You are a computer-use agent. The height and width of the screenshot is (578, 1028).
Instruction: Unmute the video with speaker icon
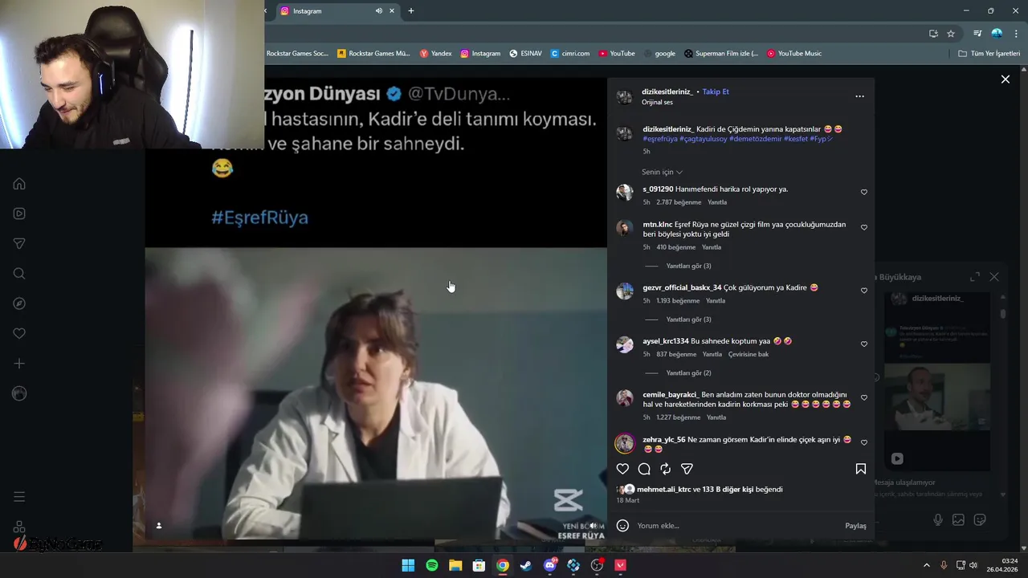tap(593, 526)
